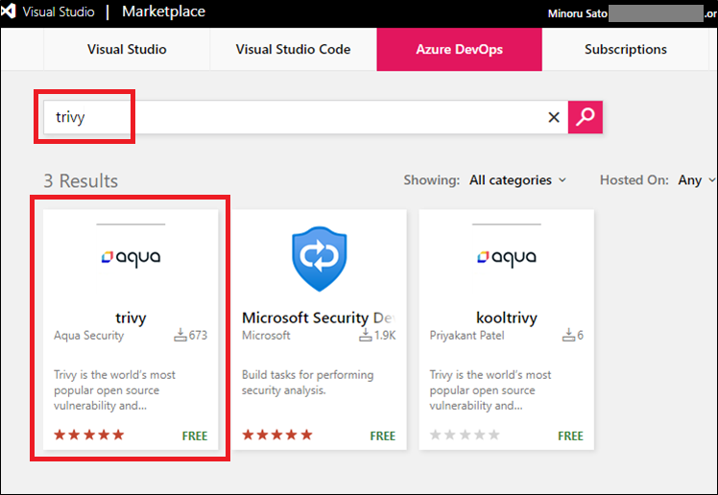Click the trivy card five-star rating
This screenshot has width=718, height=495.
click(89, 435)
